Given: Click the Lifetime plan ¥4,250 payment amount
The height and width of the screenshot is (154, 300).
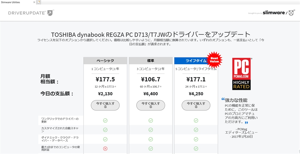Looking at the screenshot, I should point(196,94).
